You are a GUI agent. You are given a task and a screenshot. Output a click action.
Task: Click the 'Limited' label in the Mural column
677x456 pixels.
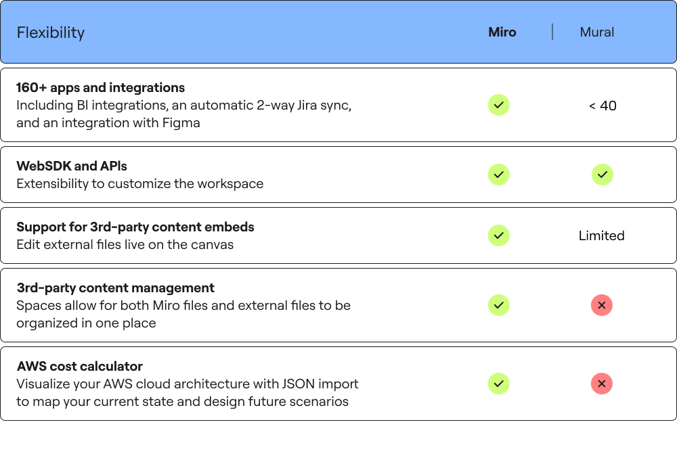[x=601, y=235]
